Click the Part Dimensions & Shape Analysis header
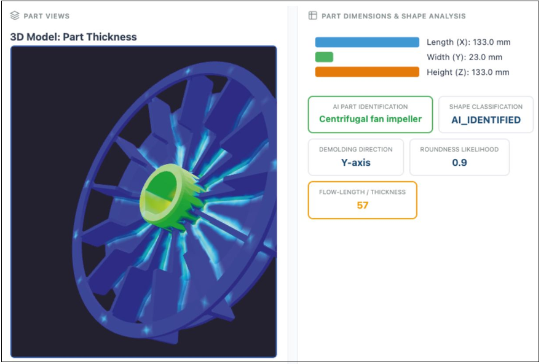The image size is (541, 364). tap(393, 16)
